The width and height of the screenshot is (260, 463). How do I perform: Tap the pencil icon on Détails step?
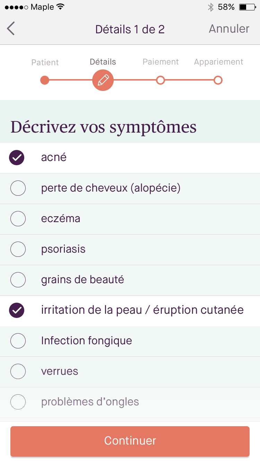[103, 80]
